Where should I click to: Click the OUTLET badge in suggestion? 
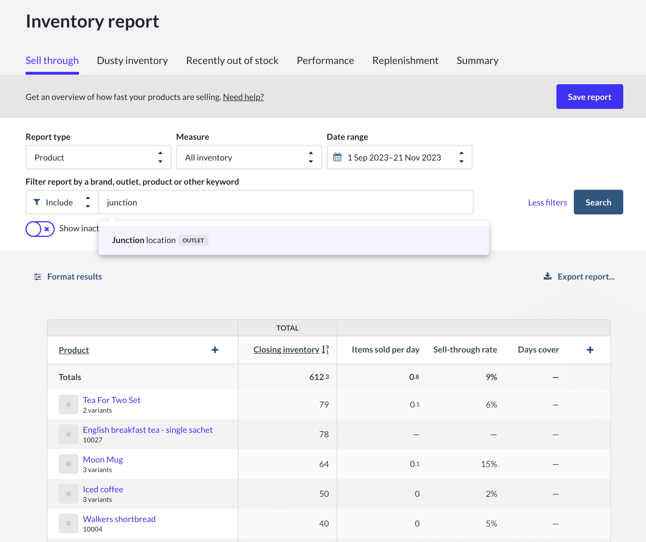click(193, 241)
